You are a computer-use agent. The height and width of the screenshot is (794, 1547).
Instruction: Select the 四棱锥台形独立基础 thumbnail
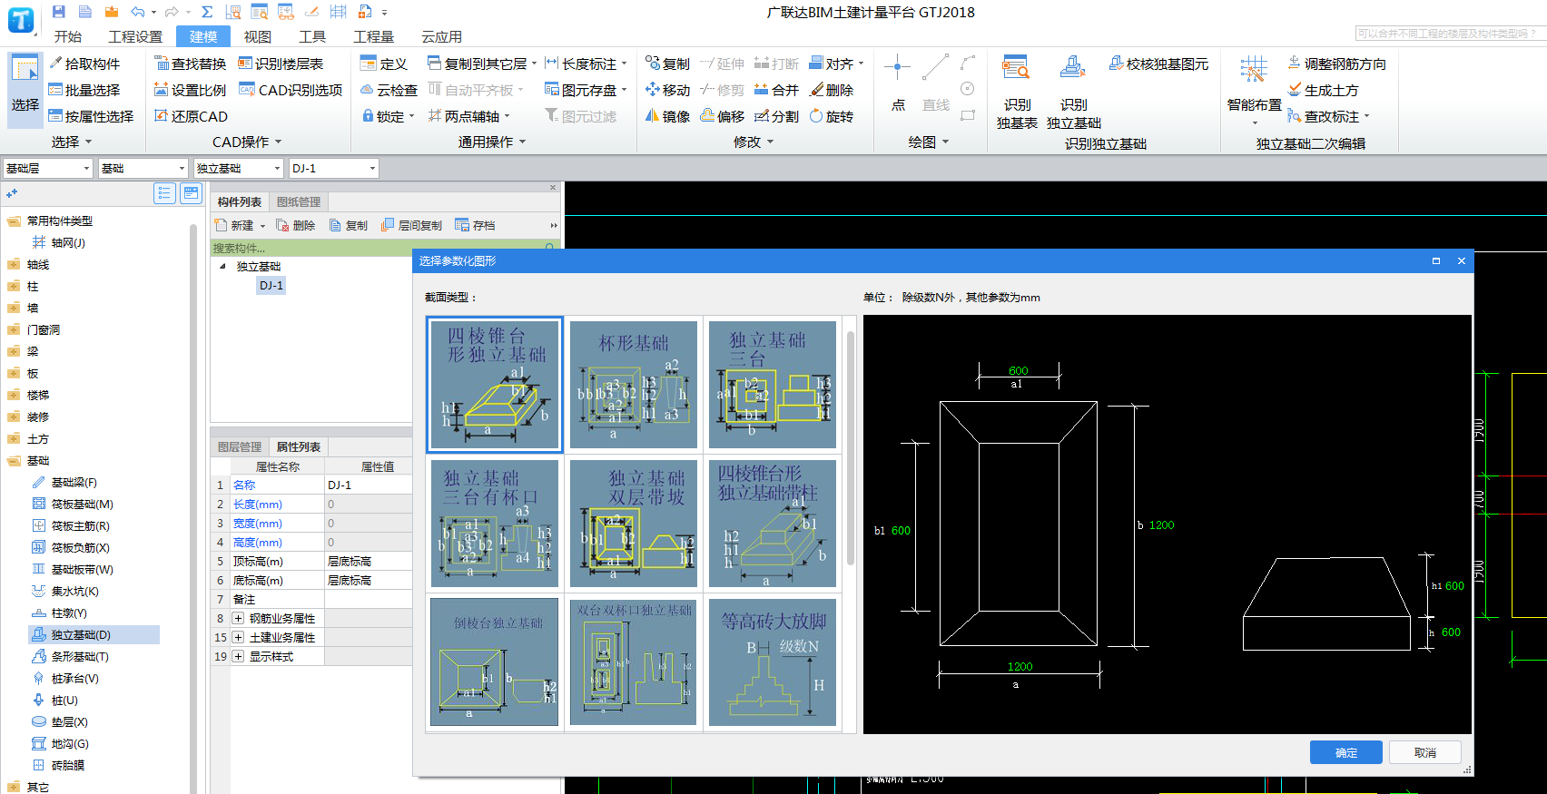click(495, 384)
